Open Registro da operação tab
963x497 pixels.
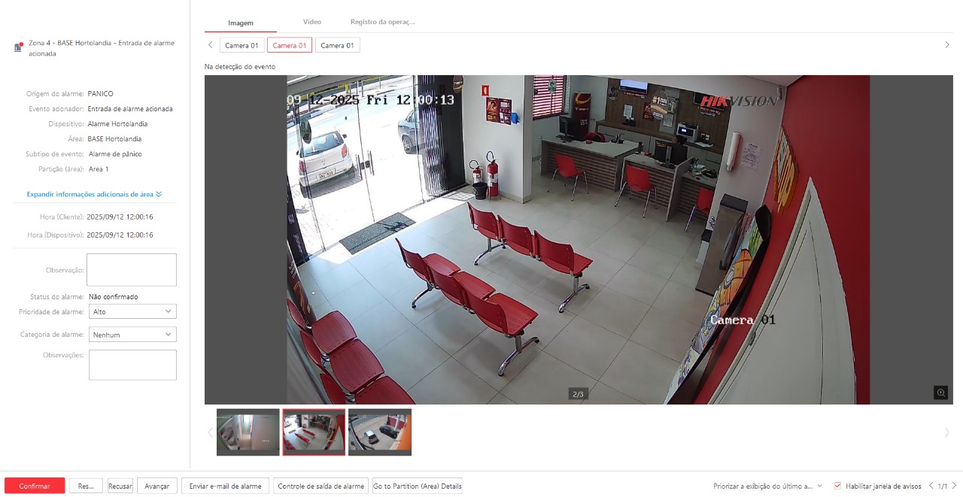point(382,23)
